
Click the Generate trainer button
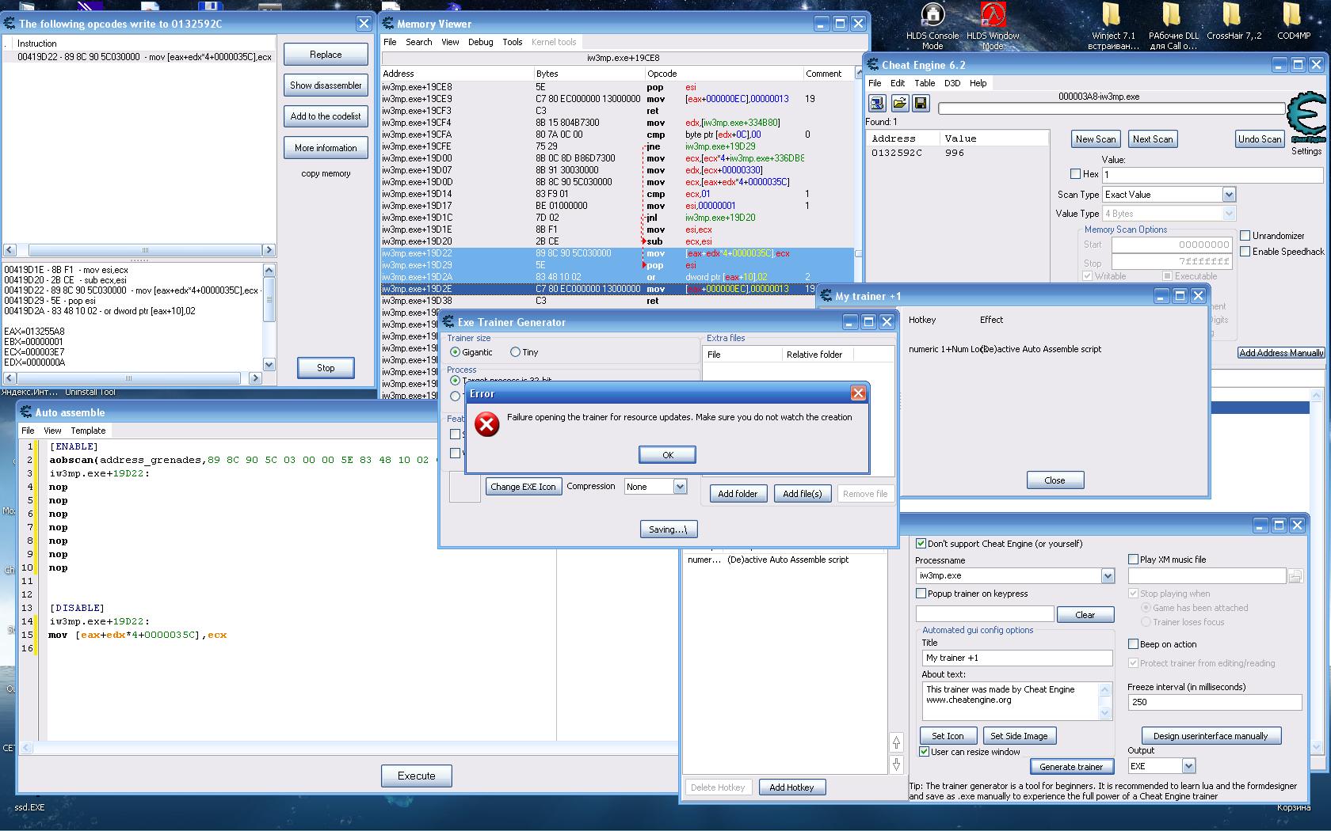tap(1071, 766)
